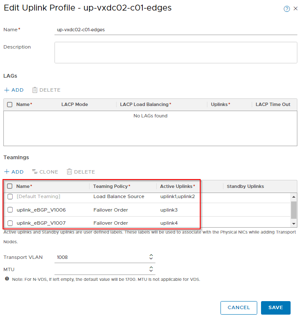Save the uplink profile changes
The image size is (302, 318).
276,307
